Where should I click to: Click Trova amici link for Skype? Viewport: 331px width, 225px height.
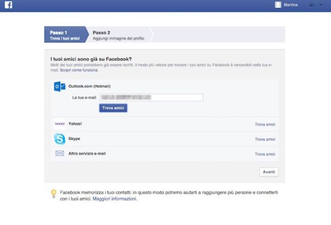[265, 139]
